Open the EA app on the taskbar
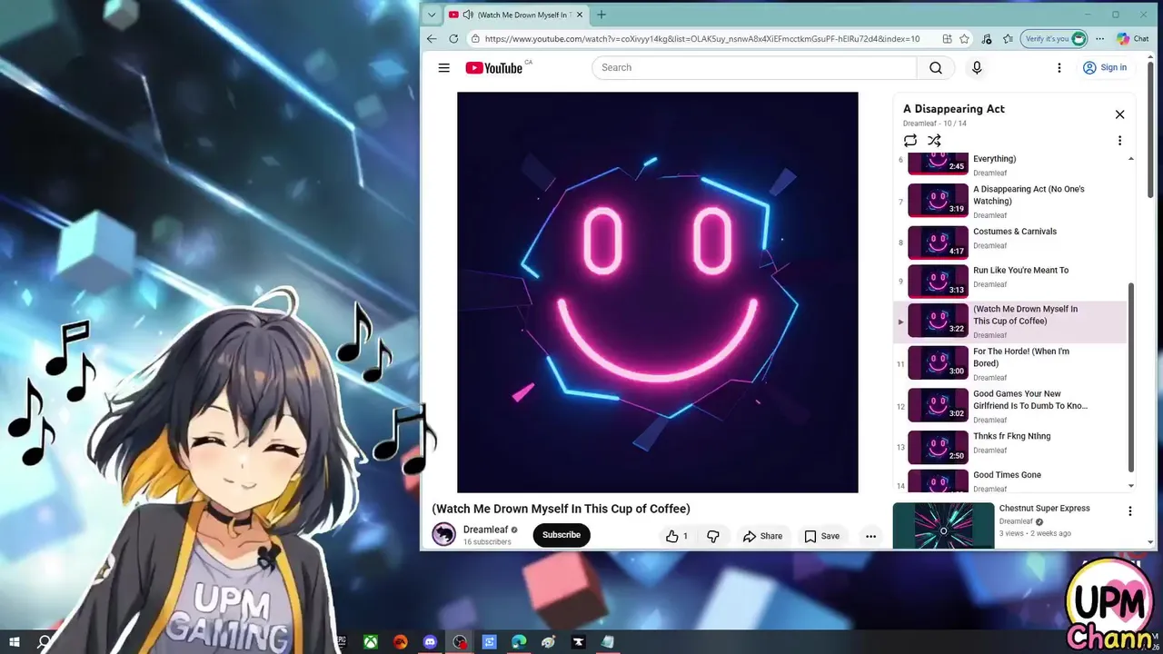The width and height of the screenshot is (1163, 654). [x=400, y=642]
